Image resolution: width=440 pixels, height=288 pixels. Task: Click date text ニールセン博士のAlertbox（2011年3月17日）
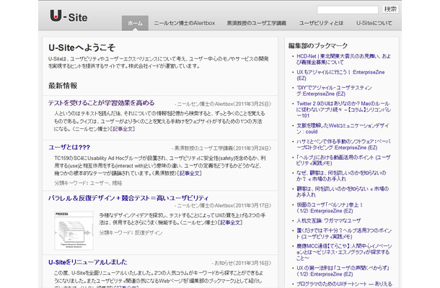point(223,205)
